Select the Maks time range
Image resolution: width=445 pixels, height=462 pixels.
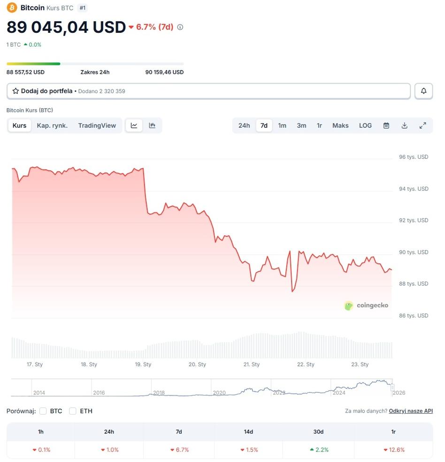(x=340, y=125)
